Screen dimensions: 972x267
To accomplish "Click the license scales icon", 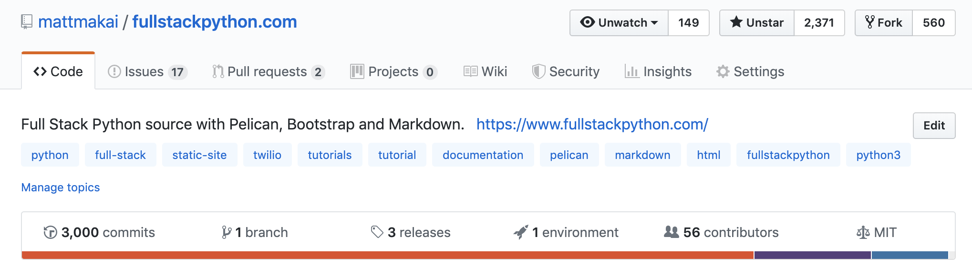I will click(x=863, y=232).
